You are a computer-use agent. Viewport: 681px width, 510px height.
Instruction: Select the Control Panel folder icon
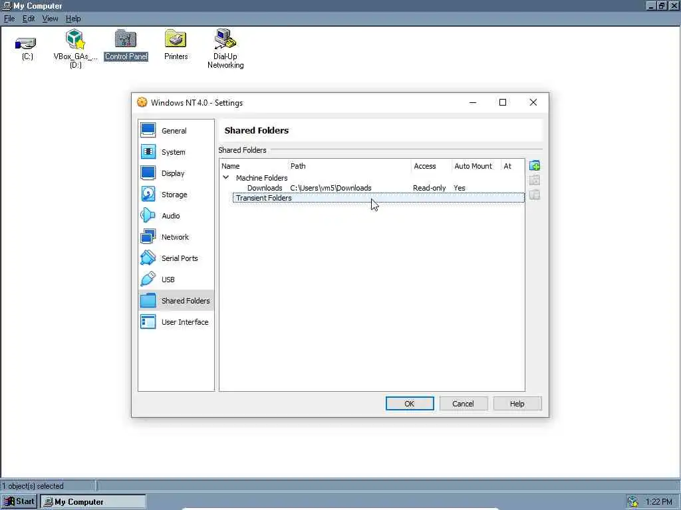pyautogui.click(x=126, y=39)
